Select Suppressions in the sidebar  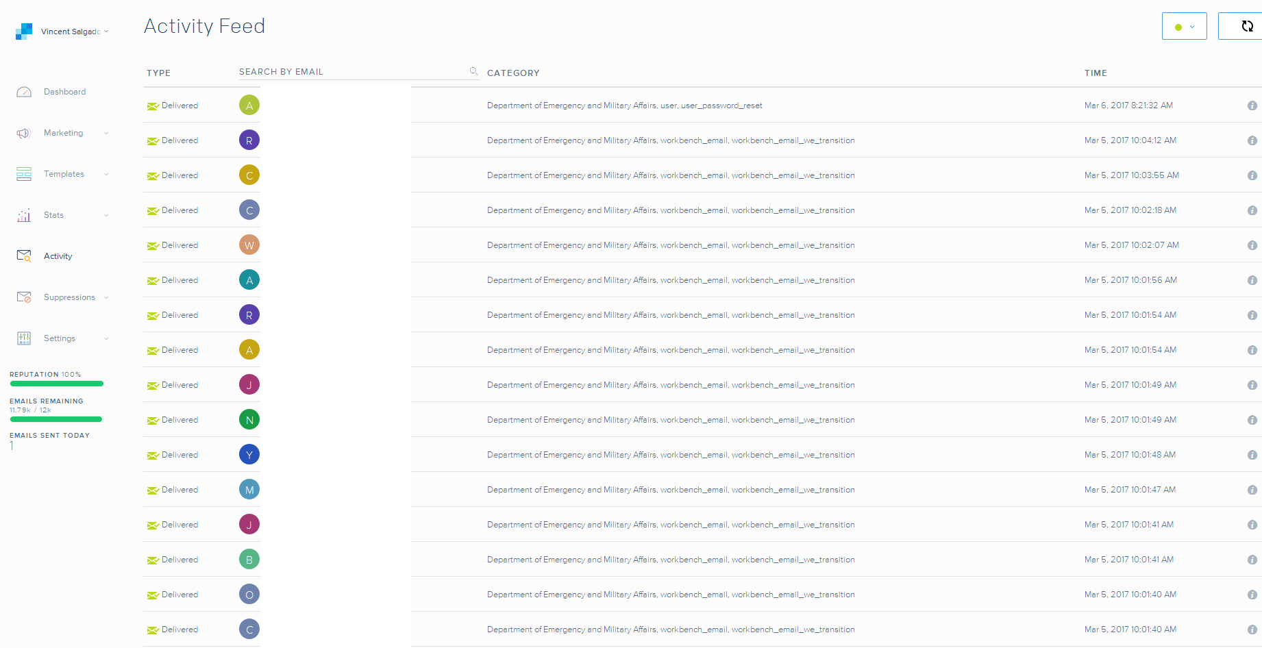[x=69, y=297]
